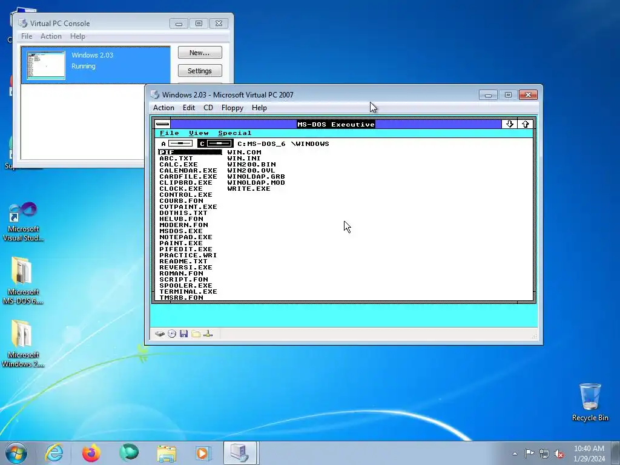This screenshot has width=620, height=465.
Task: Select ABC.TXT in the file list
Action: tap(176, 158)
